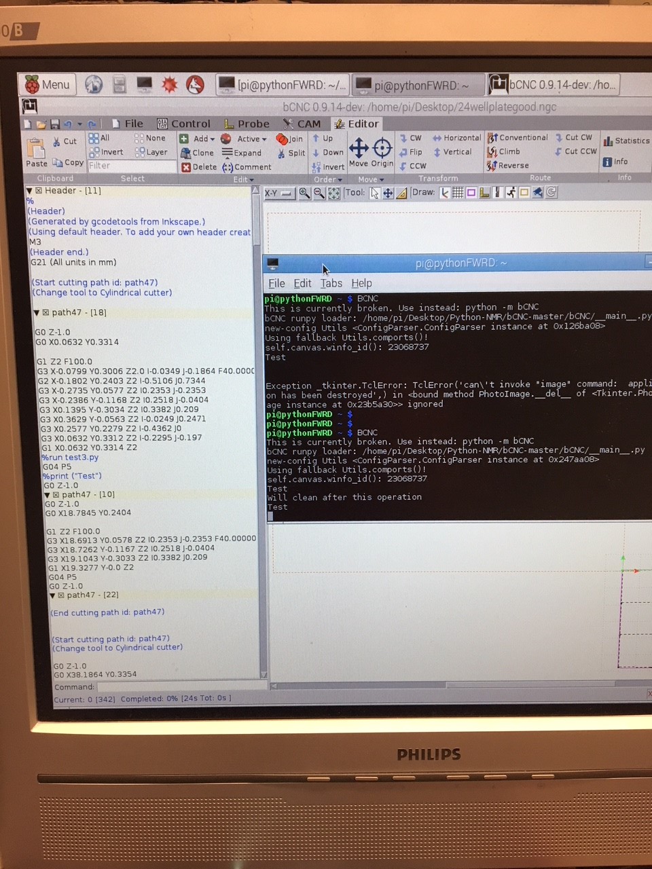Toggle the path47 - [10] block checkbox
The image size is (652, 869).
click(57, 495)
